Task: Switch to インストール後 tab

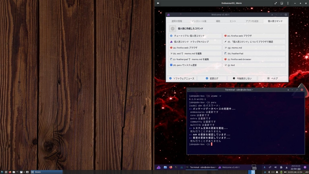Action: (199, 21)
